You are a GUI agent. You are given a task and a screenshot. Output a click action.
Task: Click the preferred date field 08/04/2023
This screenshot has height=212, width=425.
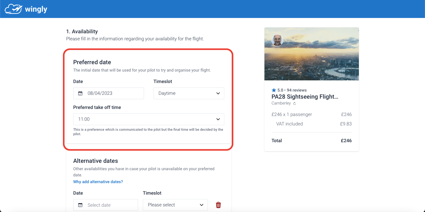point(109,93)
